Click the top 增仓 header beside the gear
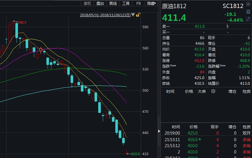Screen dimensions: 252x158 (232, 91)
